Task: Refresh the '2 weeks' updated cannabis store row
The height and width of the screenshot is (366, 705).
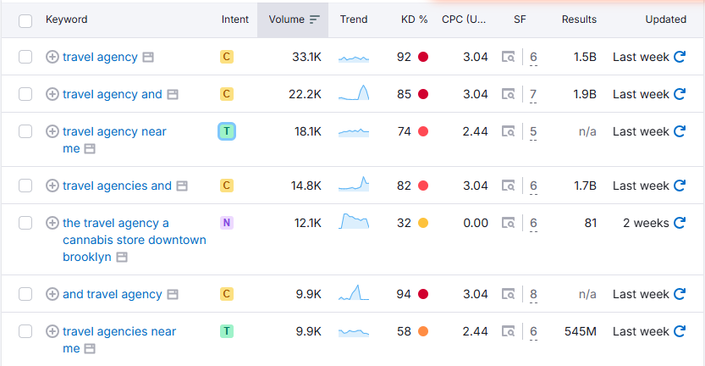Action: (679, 223)
